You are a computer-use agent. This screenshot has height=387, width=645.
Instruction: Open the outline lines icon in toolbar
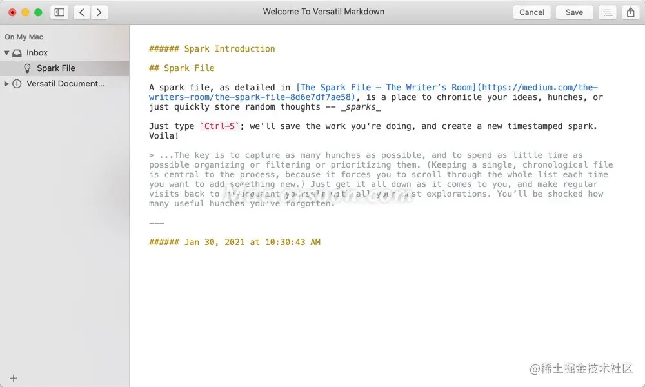607,12
